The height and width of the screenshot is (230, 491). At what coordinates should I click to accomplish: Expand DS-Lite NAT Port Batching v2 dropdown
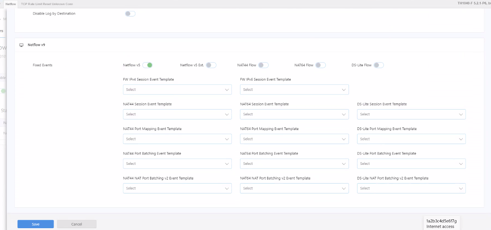point(411,188)
